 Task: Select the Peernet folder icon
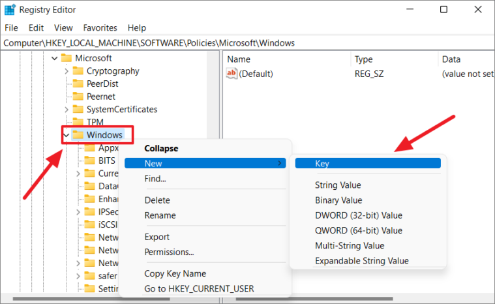point(78,97)
